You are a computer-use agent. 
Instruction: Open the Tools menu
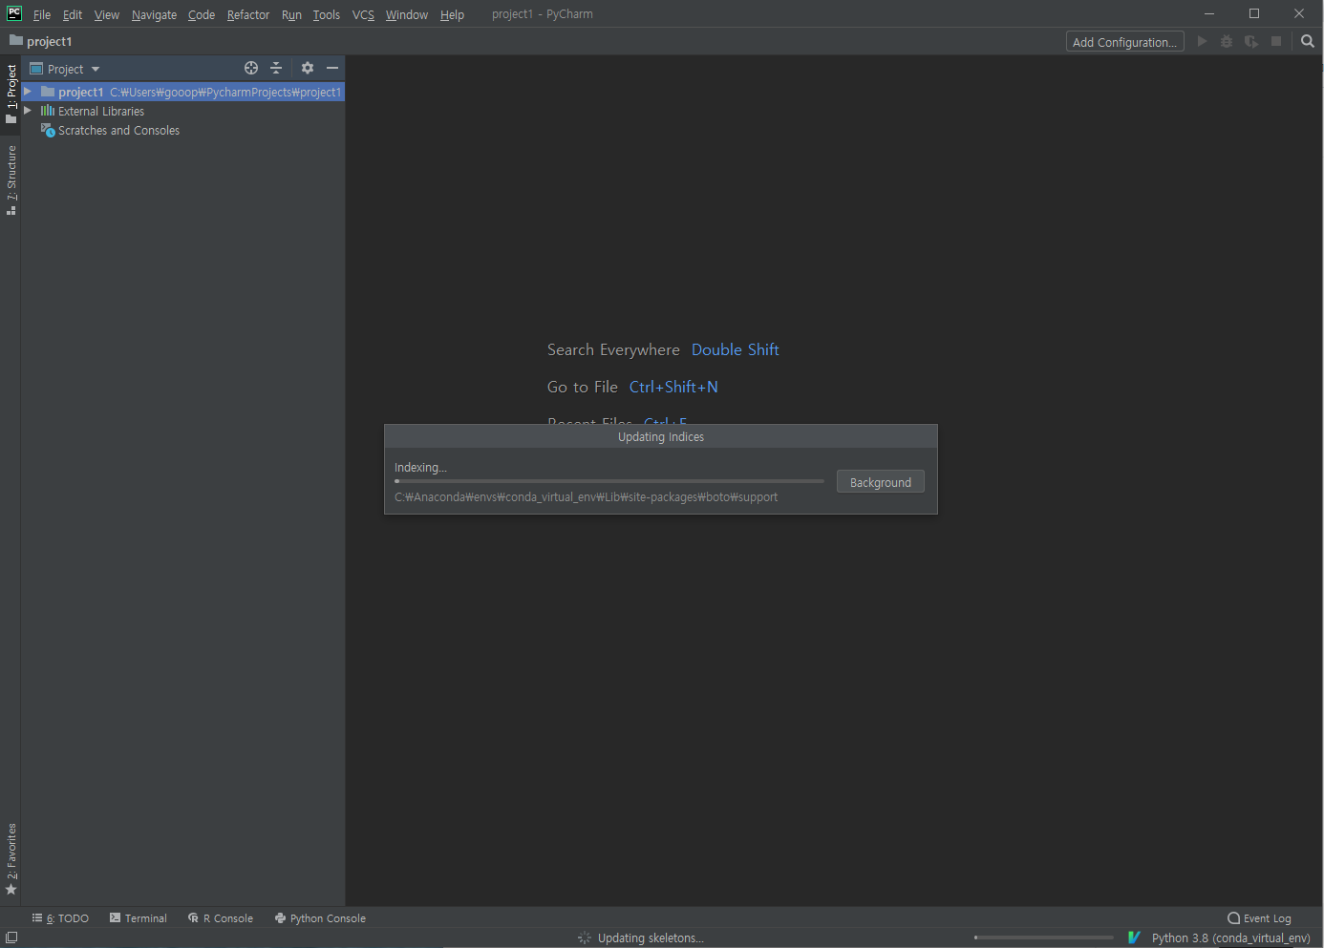click(327, 14)
